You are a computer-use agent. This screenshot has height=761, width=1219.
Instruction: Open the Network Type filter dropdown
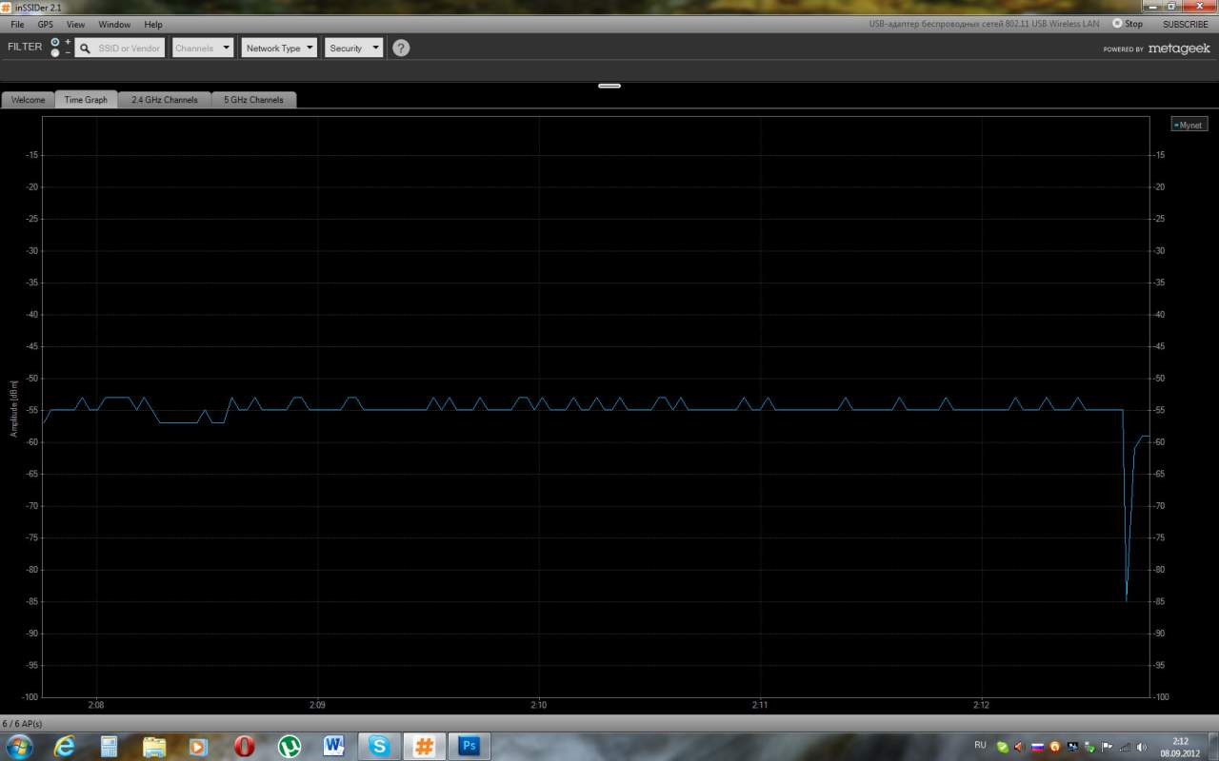[x=279, y=48]
